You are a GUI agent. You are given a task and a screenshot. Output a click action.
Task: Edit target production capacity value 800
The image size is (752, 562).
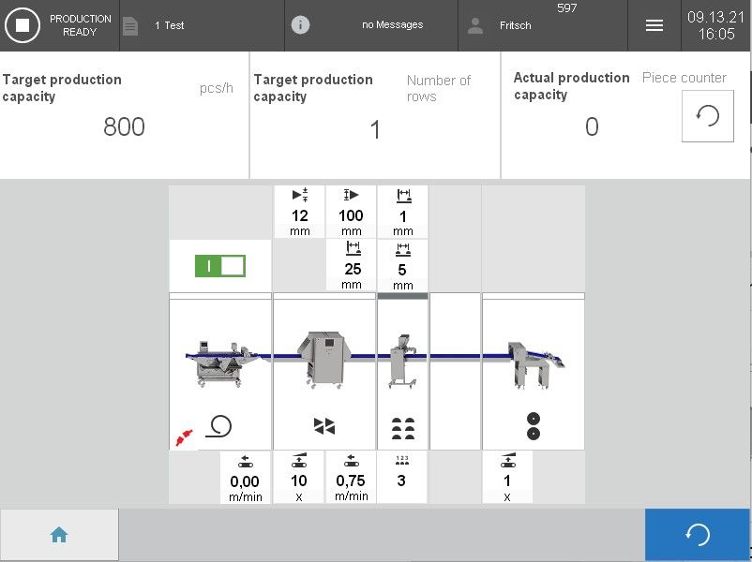tap(124, 127)
